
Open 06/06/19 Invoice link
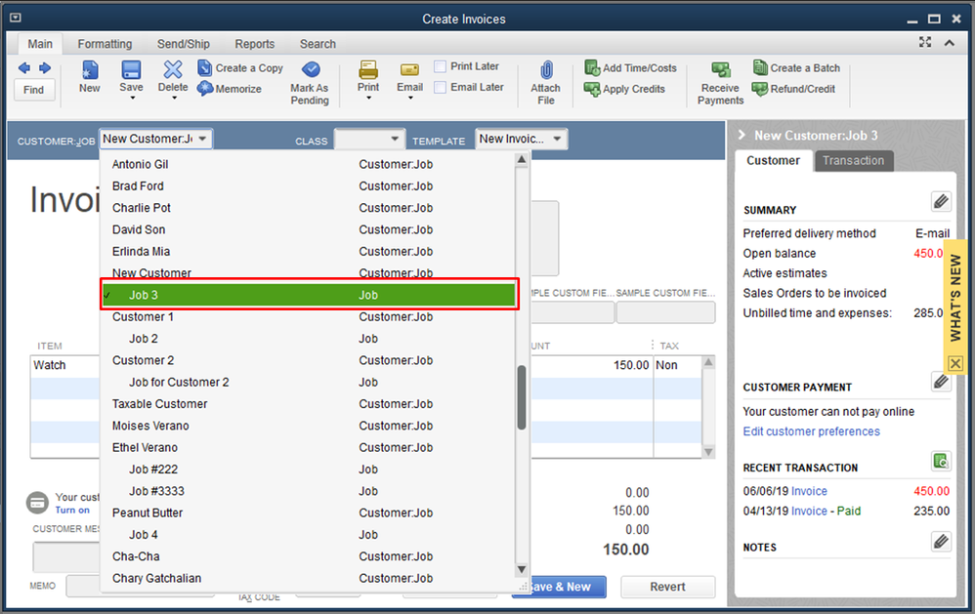pyautogui.click(x=809, y=491)
